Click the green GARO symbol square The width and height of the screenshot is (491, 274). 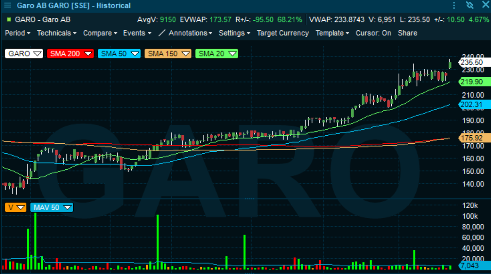point(9,19)
